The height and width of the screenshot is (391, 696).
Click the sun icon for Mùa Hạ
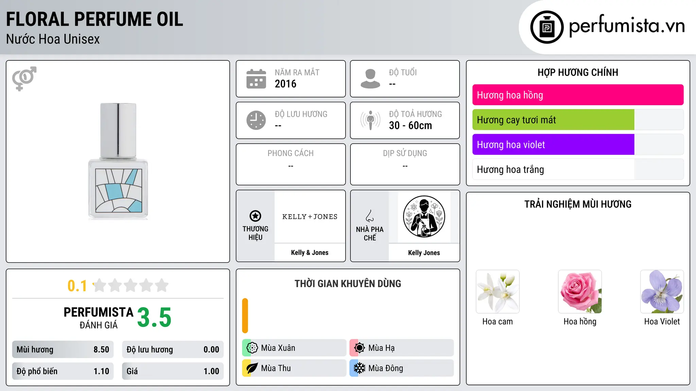click(359, 348)
